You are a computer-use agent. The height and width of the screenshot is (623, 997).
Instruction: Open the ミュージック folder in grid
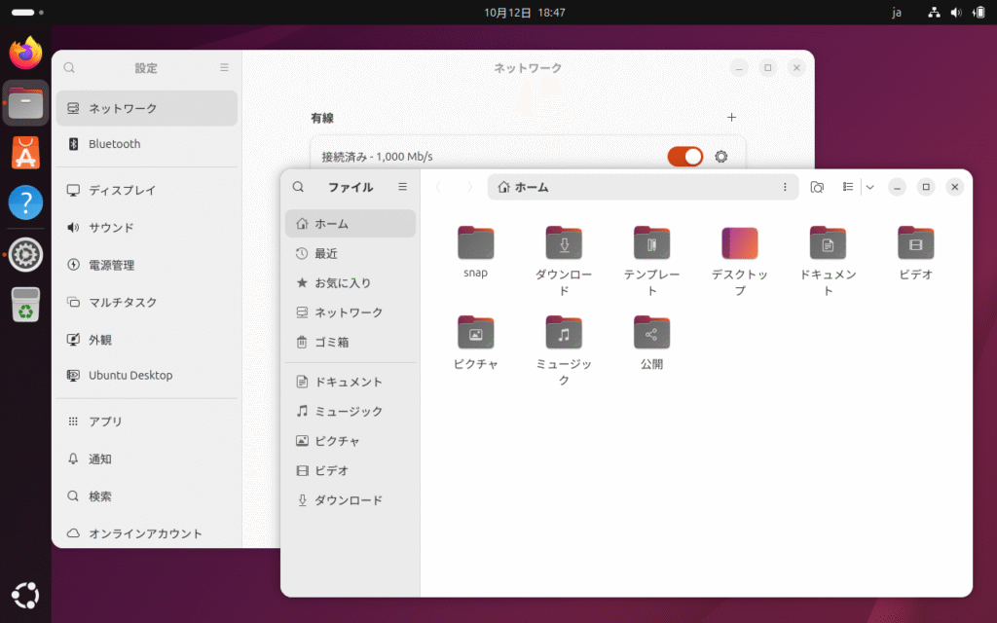(564, 334)
